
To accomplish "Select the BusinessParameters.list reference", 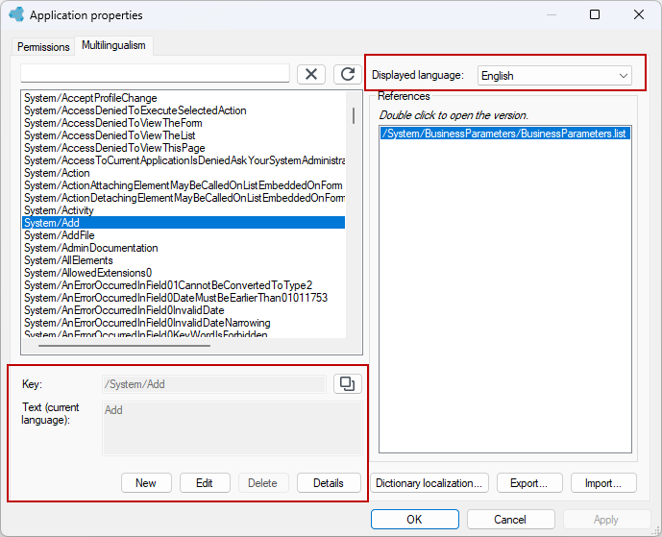I will coord(505,134).
